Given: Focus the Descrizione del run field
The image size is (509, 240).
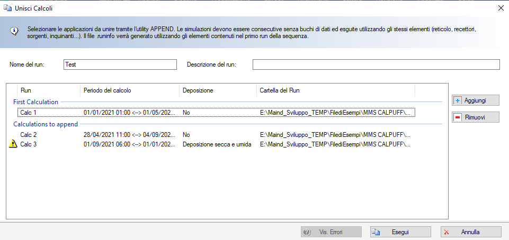Looking at the screenshot, I should [x=376, y=64].
